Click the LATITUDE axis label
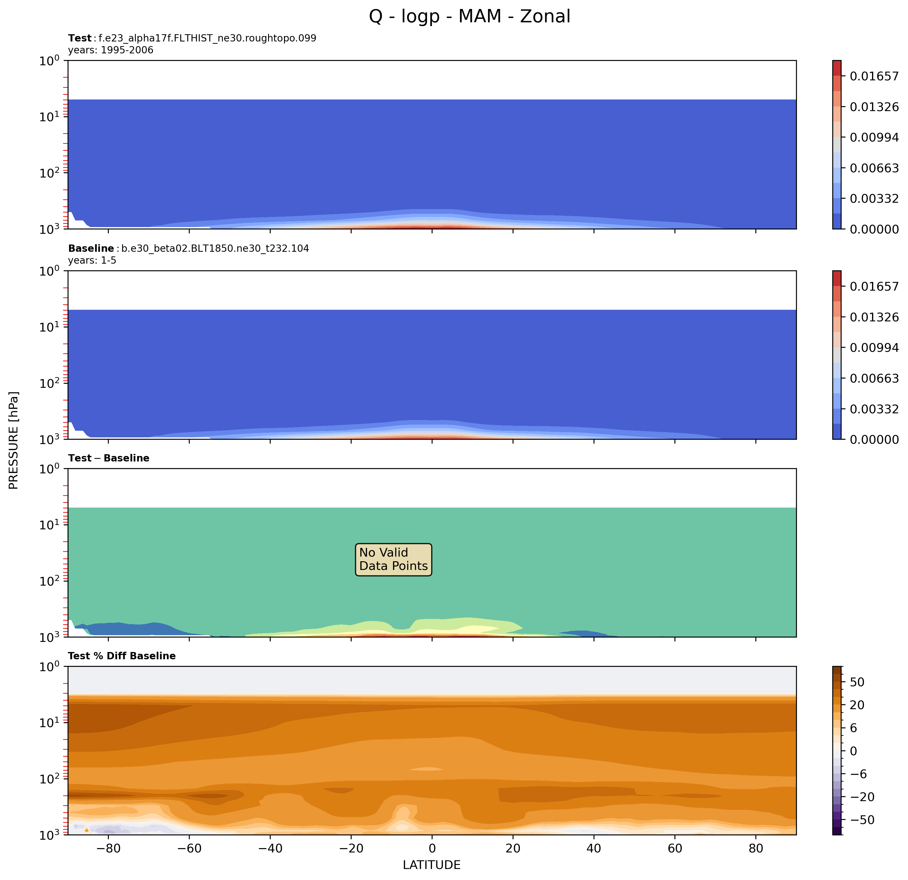908x880 pixels. pos(431,865)
